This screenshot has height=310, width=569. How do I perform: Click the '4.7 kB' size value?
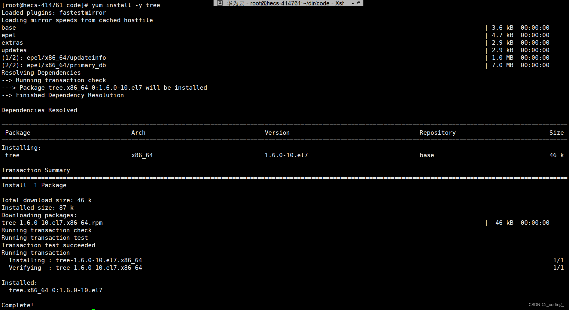pyautogui.click(x=503, y=35)
